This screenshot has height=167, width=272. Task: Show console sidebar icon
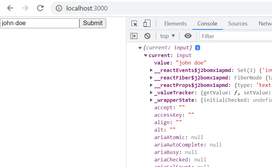[134, 36]
